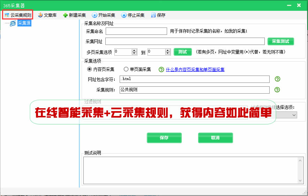Open the 云采集规则 toolbar item
The image size is (308, 196).
(18, 15)
